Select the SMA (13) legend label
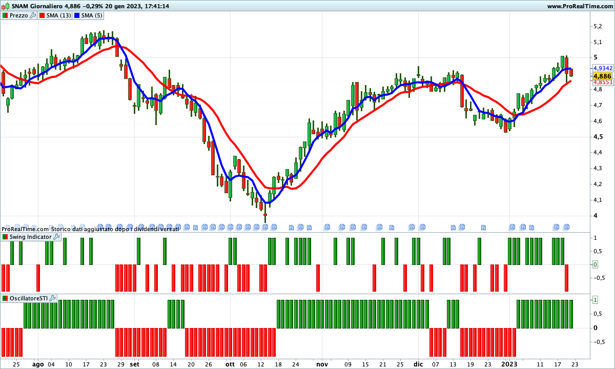This screenshot has height=369, width=615. click(58, 15)
